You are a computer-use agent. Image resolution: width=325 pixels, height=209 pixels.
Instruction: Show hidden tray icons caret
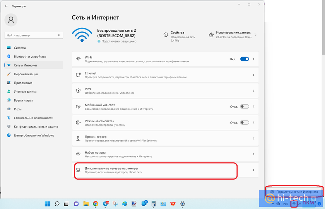click(273, 204)
